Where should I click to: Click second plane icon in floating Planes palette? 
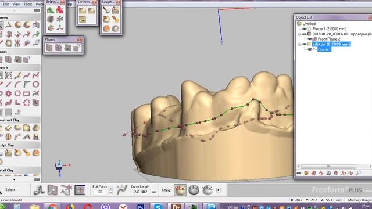point(58,48)
